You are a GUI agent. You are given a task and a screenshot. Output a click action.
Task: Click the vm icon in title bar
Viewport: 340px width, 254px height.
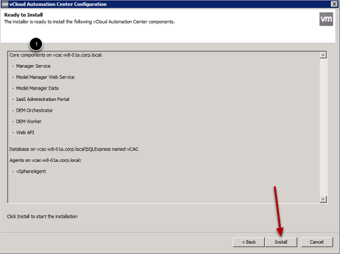[5, 4]
